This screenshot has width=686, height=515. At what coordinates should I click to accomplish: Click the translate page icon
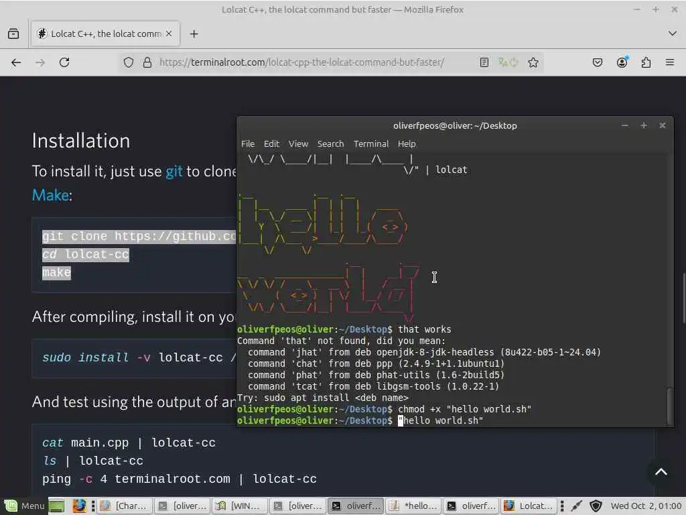click(508, 62)
